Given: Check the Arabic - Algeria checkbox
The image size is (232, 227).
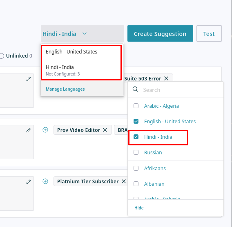Looking at the screenshot, I should 136,106.
